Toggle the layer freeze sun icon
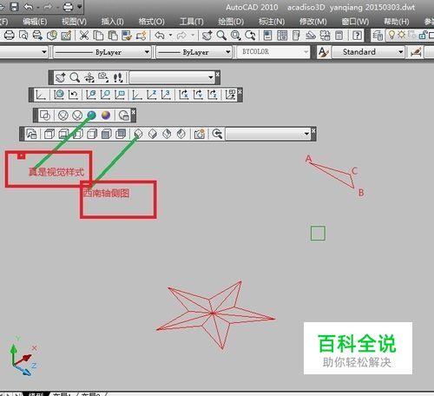 [401, 35]
